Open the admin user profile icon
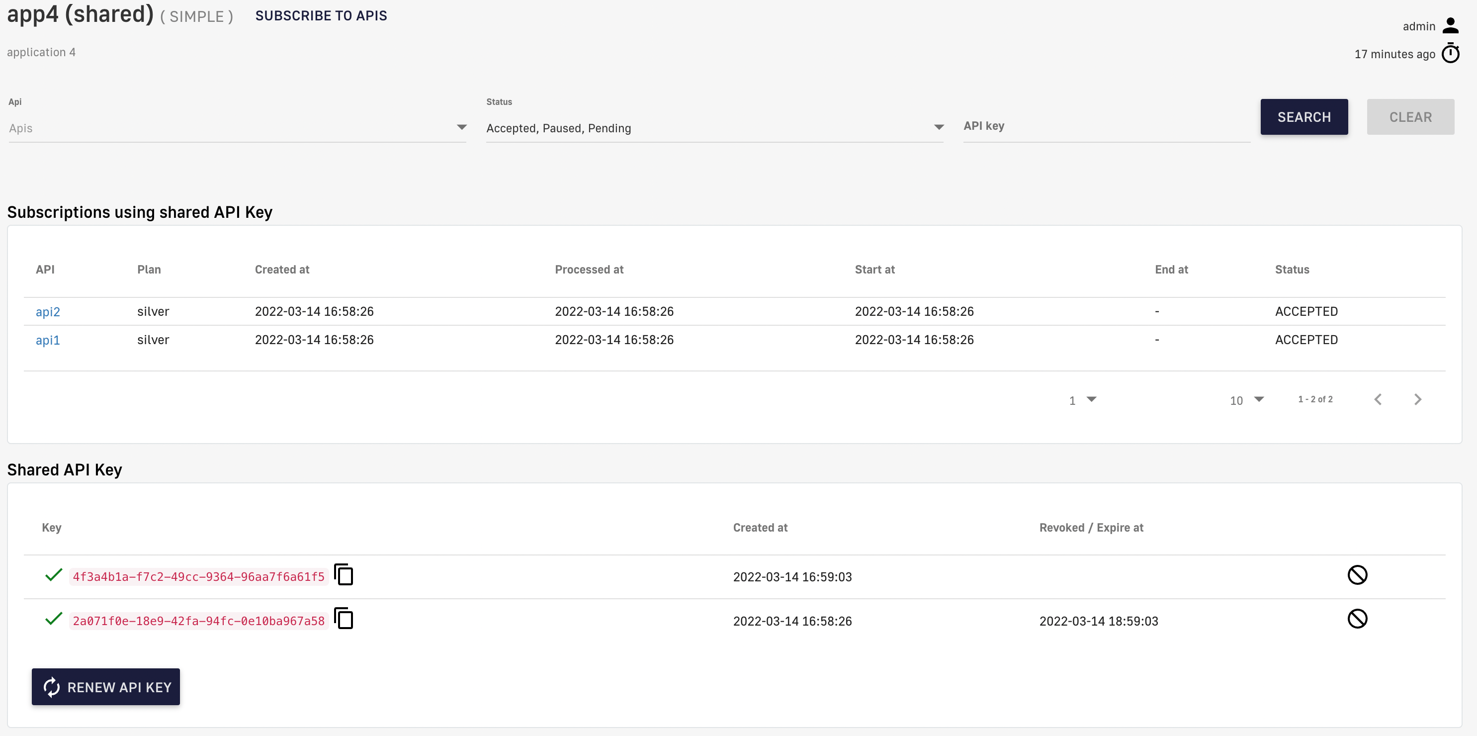Screen dimensions: 1477x736 pyautogui.click(x=1451, y=25)
